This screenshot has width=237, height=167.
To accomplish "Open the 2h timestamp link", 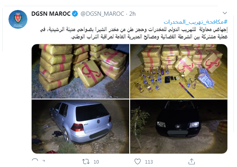I will [x=132, y=14].
